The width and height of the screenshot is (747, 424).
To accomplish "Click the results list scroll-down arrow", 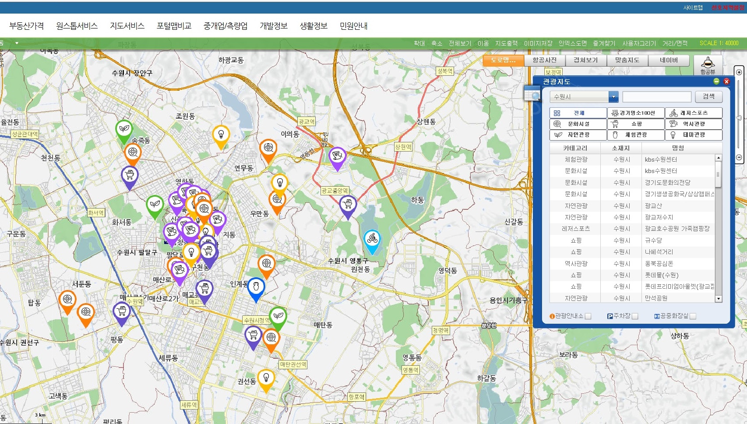I will pos(718,299).
